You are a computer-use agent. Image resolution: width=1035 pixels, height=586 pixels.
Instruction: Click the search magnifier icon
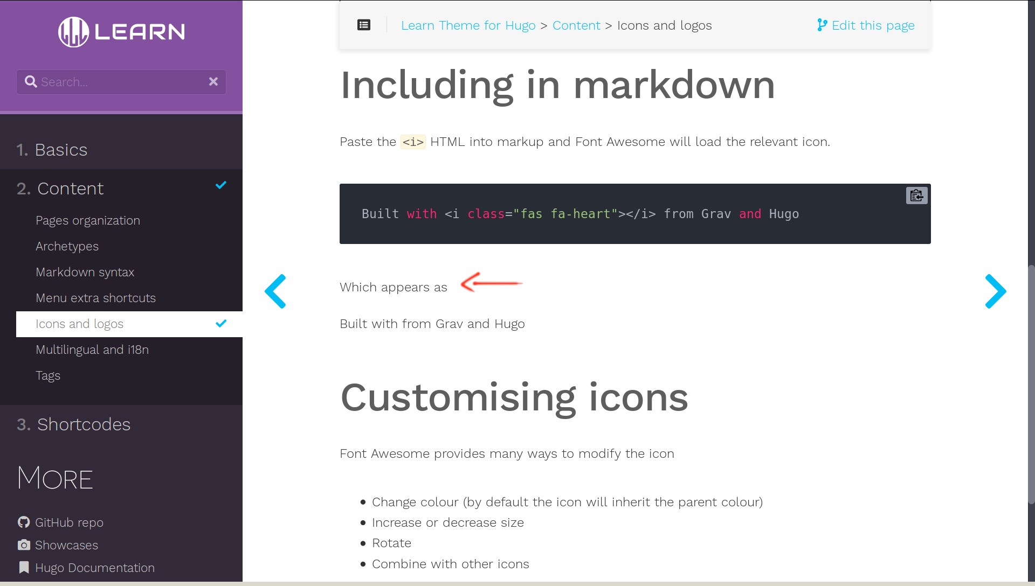pos(31,81)
